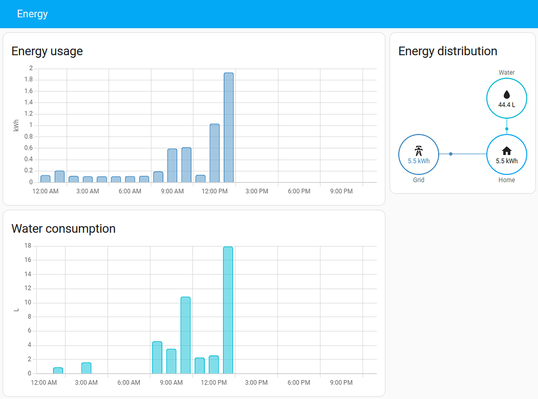
Task: Click the dot on the Grid-to-Home line
Action: tap(450, 154)
